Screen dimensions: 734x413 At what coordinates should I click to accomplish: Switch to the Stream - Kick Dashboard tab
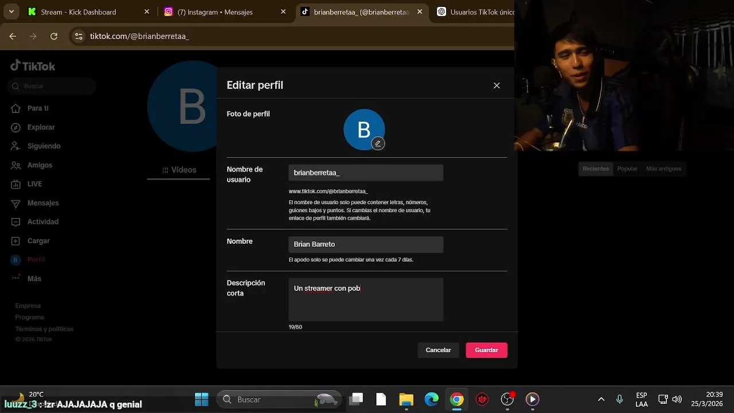pos(89,12)
